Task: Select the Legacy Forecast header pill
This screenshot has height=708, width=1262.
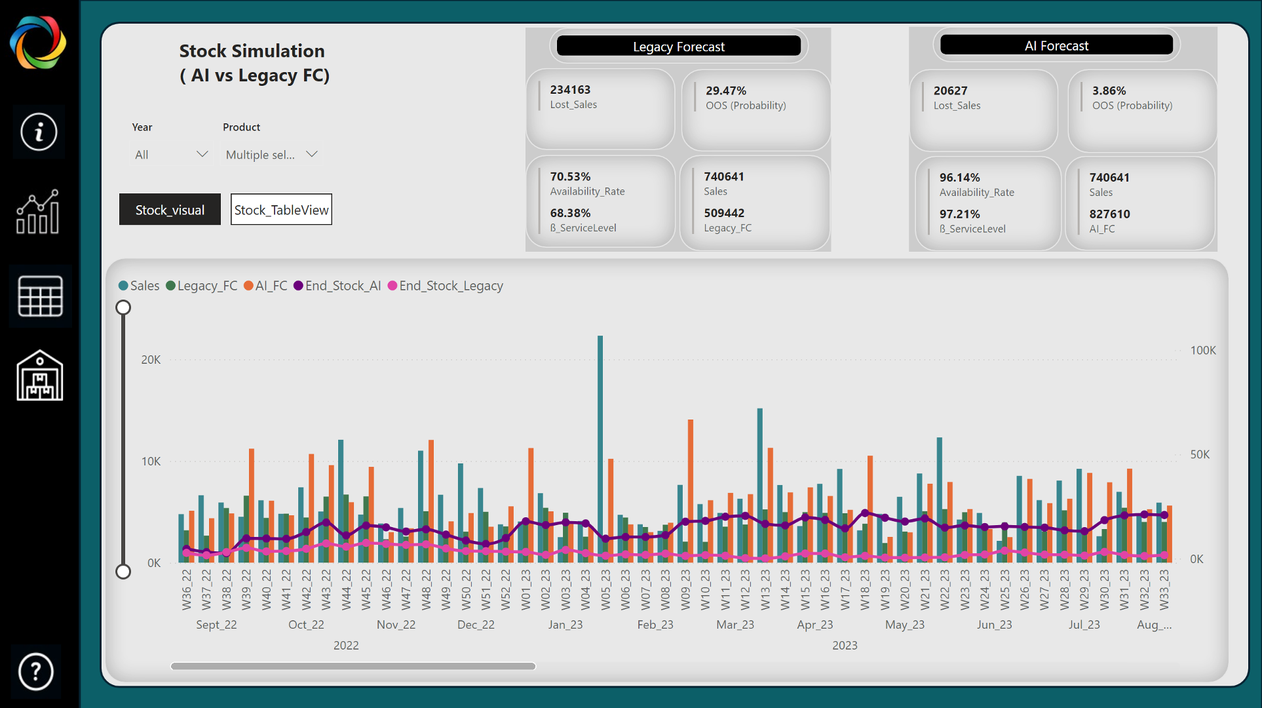Action: [x=678, y=46]
